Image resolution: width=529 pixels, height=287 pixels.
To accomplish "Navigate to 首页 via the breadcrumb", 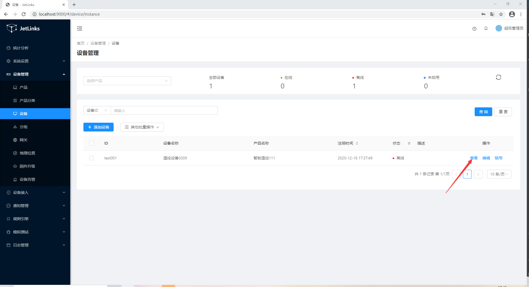I will coord(81,43).
